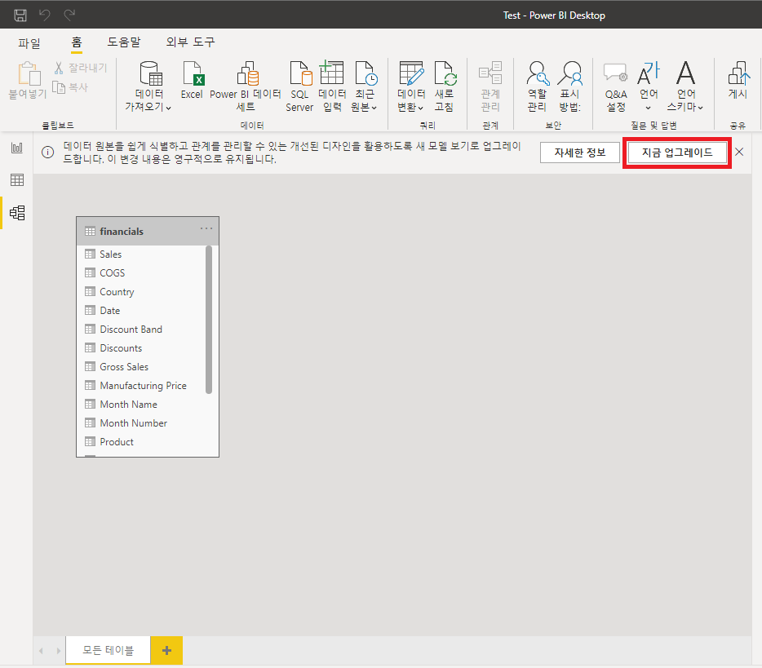Expand 데이터 가져오기 dropdown arrow
This screenshot has width=762, height=668.
coord(169,108)
